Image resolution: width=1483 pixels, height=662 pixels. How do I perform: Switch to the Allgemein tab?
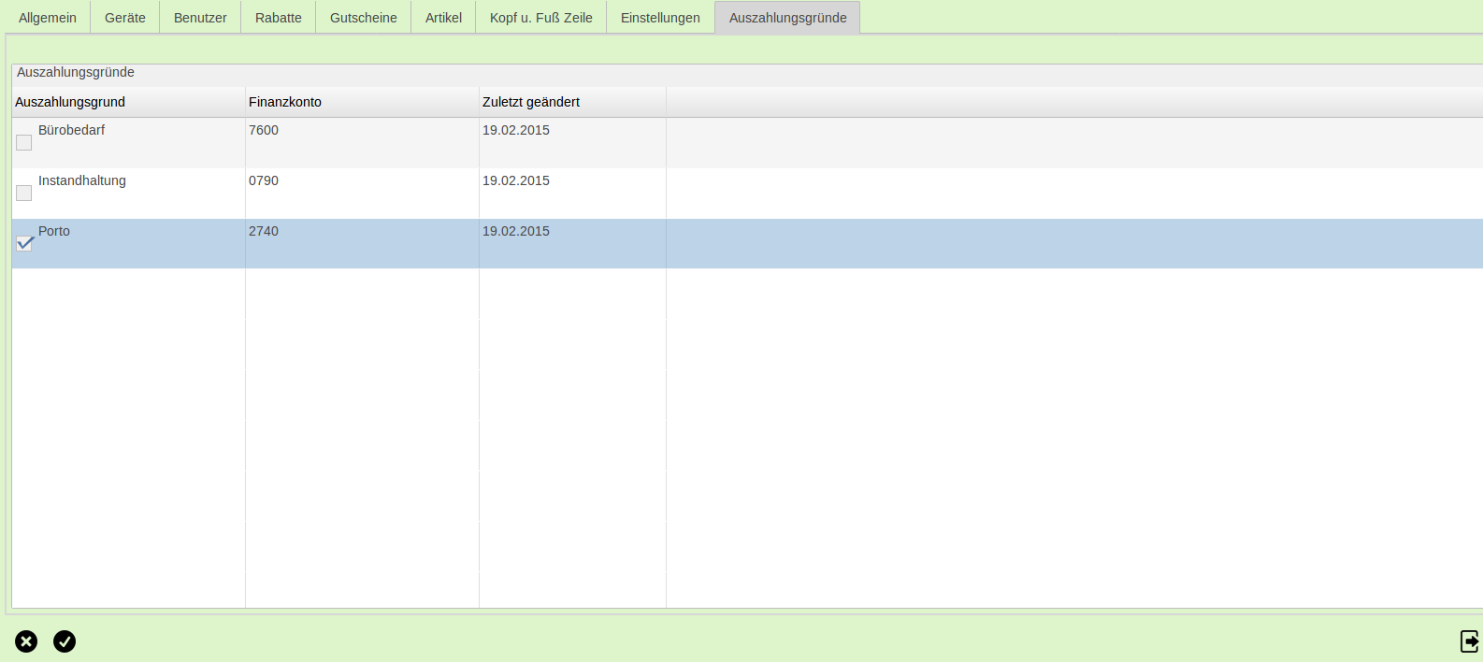48,18
